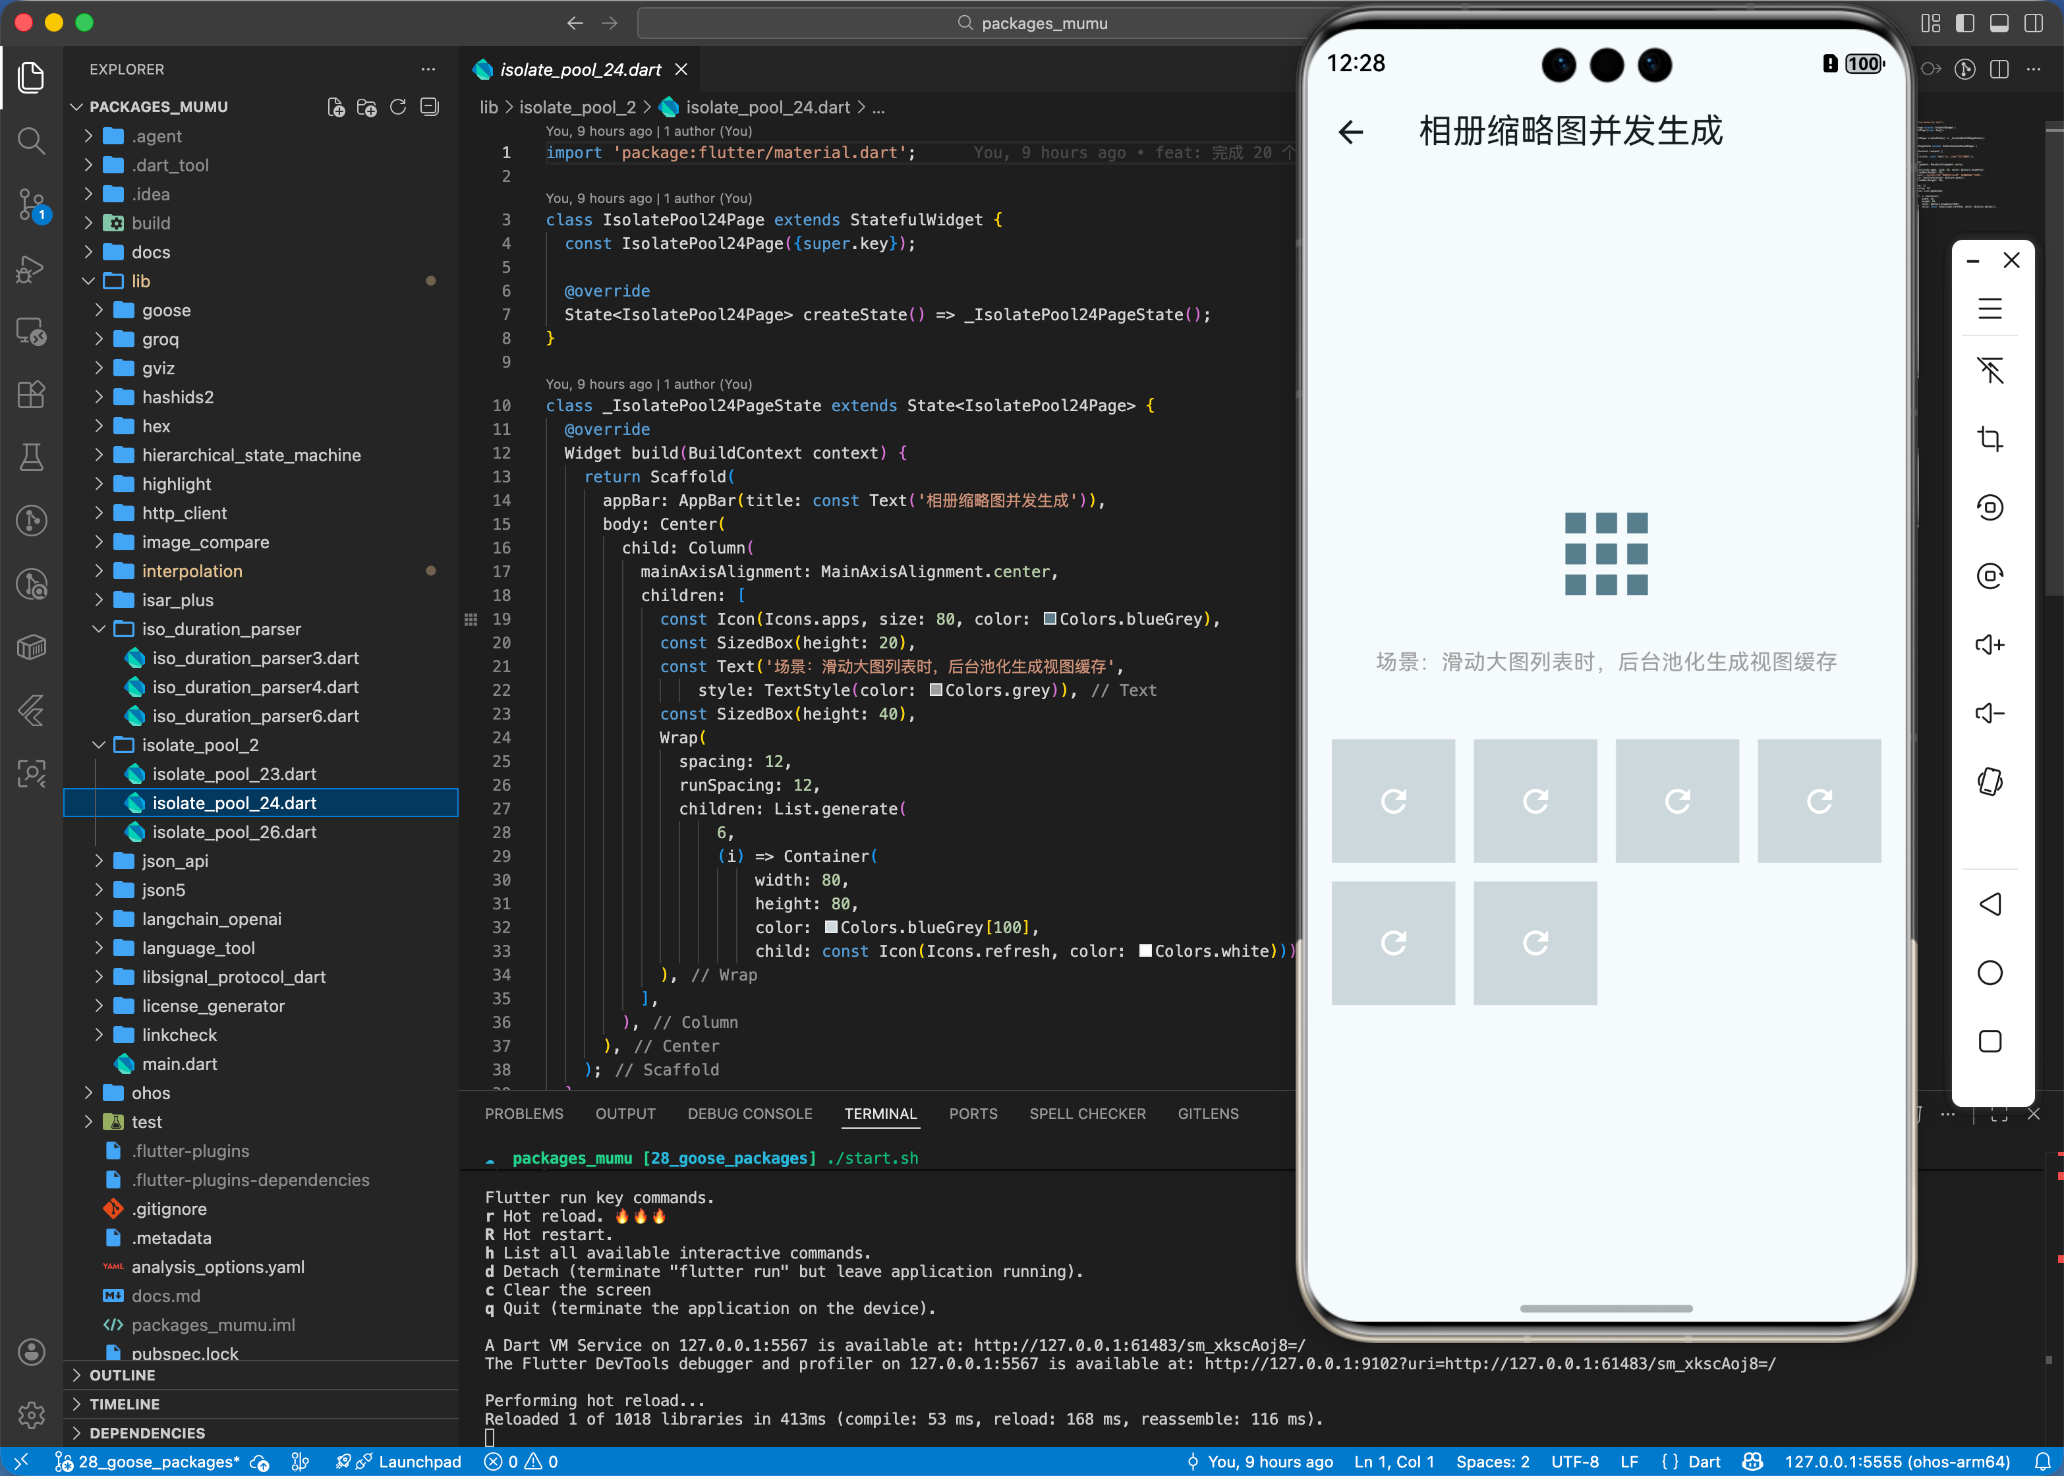This screenshot has height=1476, width=2064.
Task: Expand the OUTLINE section
Action: (x=122, y=1375)
